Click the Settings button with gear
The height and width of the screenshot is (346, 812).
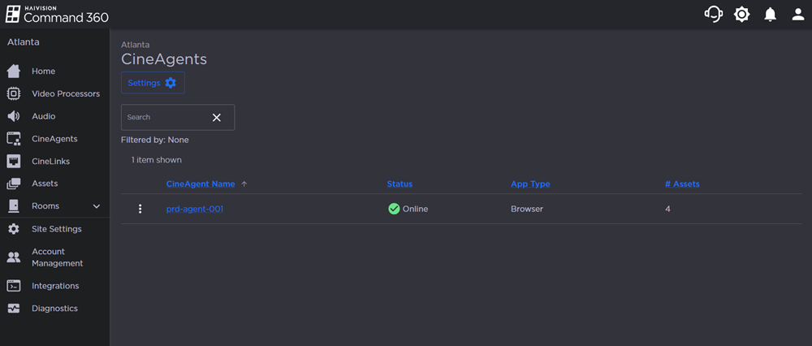point(153,83)
